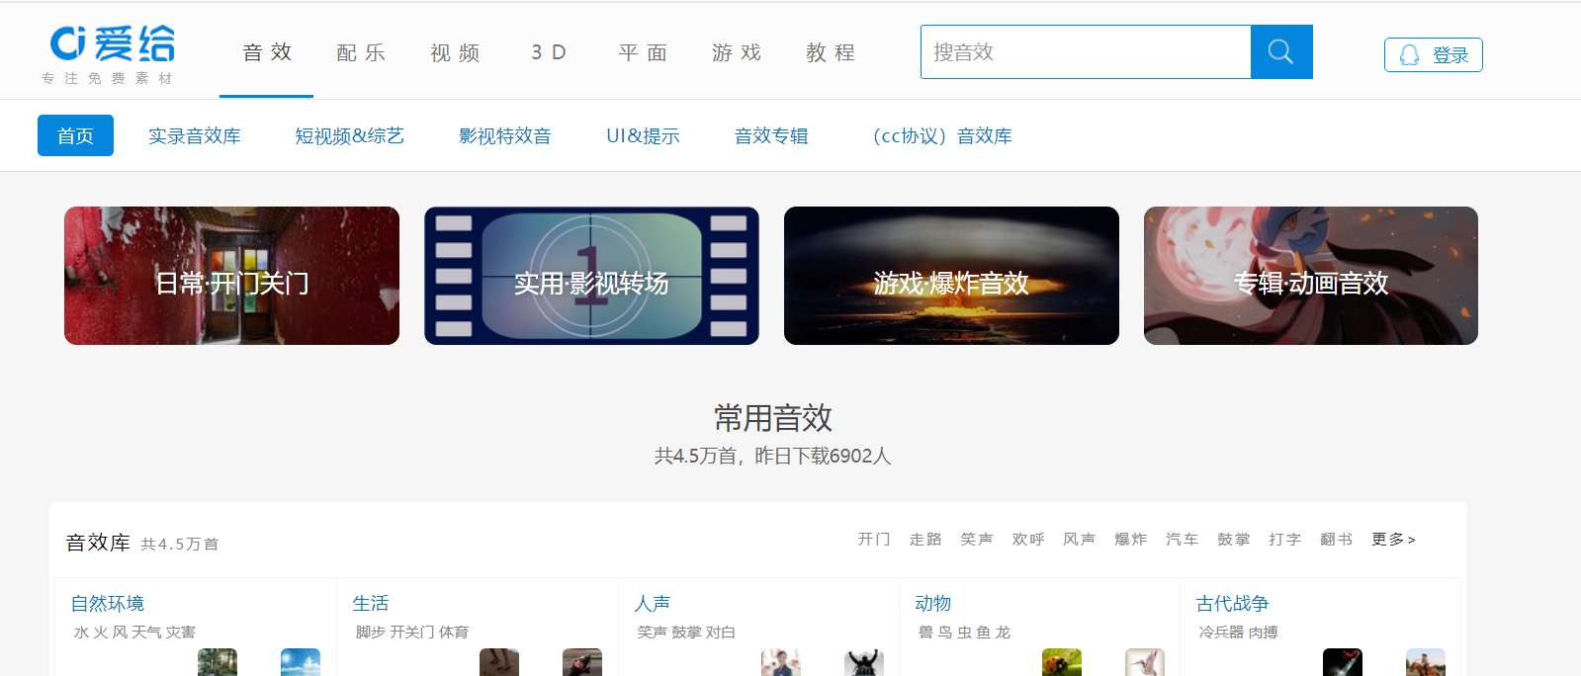Click the 翻书 quick tag
The image size is (1581, 676).
tap(1337, 540)
